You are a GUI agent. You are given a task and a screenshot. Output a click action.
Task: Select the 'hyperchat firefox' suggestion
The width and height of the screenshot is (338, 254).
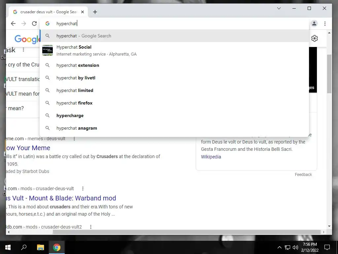coord(174,103)
